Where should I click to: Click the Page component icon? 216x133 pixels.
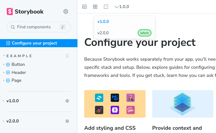point(8,80)
